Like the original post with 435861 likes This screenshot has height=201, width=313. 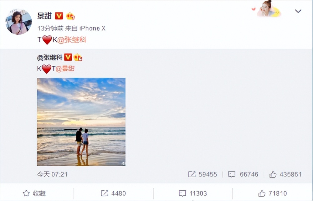285,174
